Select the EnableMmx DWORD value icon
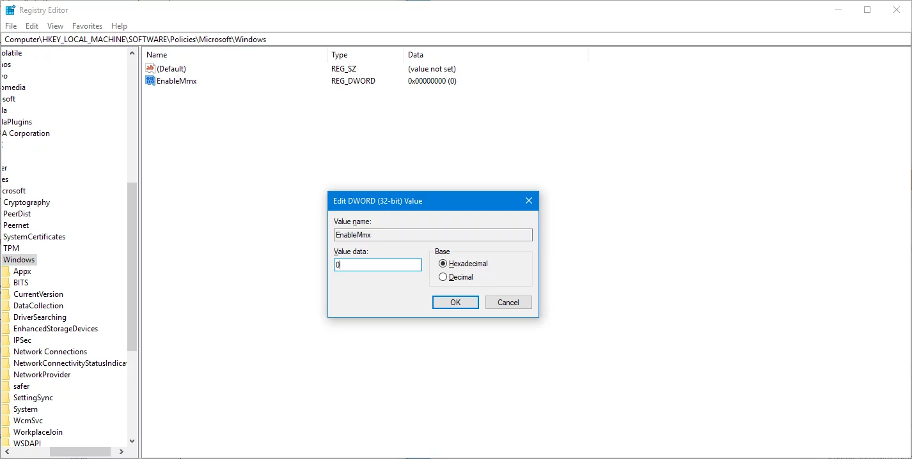Screen dimensions: 912x459 [150, 80]
